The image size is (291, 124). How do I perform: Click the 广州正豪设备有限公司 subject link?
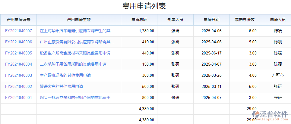coord(77,42)
